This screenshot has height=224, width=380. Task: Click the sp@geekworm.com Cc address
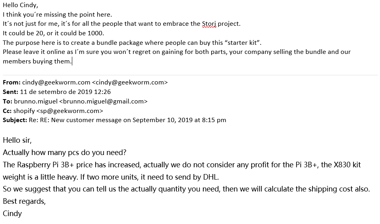[69, 111]
